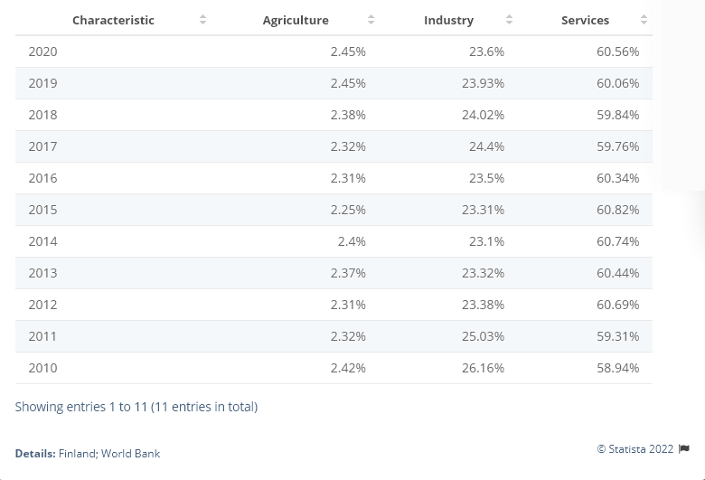Click the Services value 60.56%
The width and height of the screenshot is (705, 480).
(x=617, y=52)
